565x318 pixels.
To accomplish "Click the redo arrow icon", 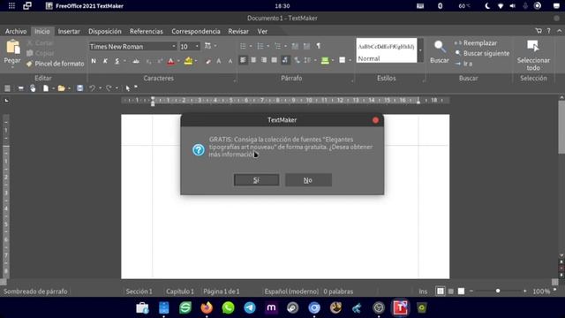I will click(x=109, y=88).
